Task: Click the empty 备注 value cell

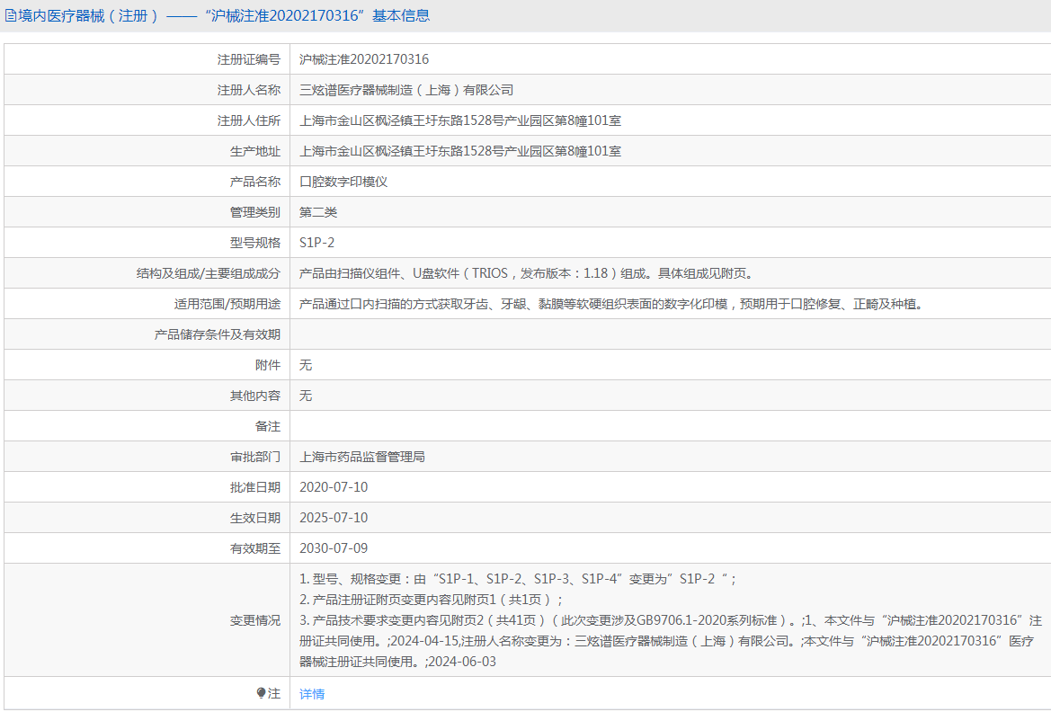Action: (x=670, y=426)
